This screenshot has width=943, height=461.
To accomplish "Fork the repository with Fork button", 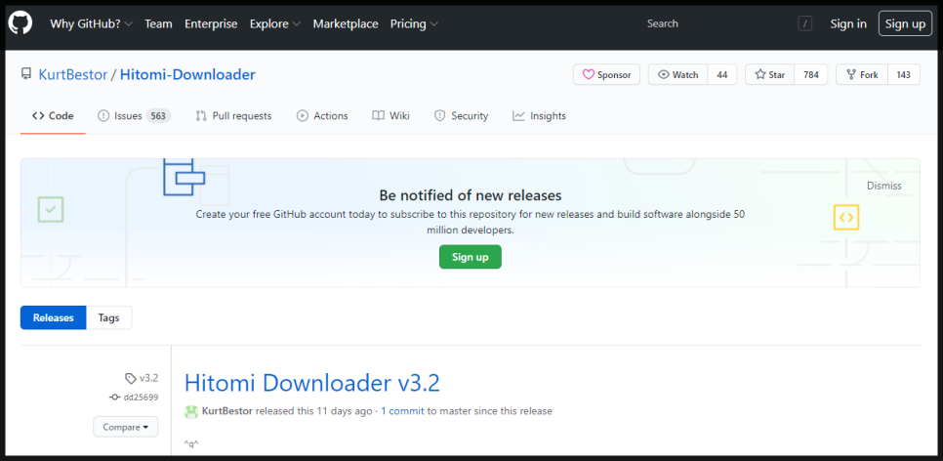I will (x=862, y=74).
